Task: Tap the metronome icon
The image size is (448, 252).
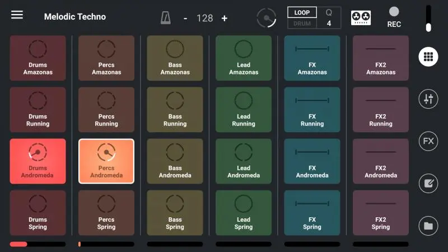Action: tap(166, 18)
